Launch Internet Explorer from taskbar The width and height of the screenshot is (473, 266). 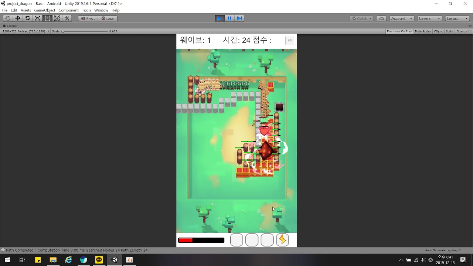pos(68,260)
